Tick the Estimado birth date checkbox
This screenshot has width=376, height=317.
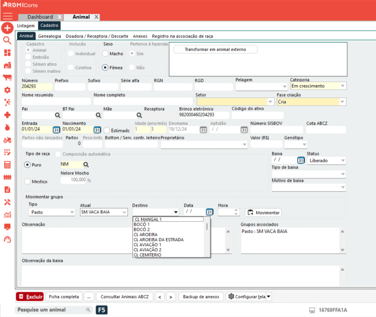point(107,130)
